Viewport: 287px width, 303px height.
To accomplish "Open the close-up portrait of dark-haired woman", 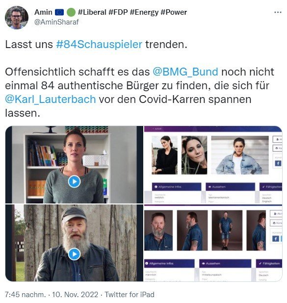I will point(194,155).
